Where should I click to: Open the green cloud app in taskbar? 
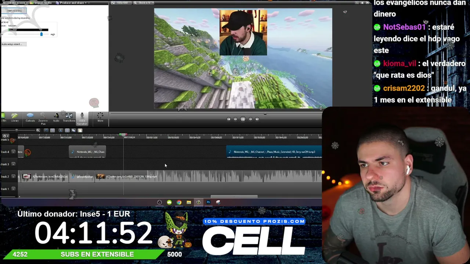pos(169,202)
